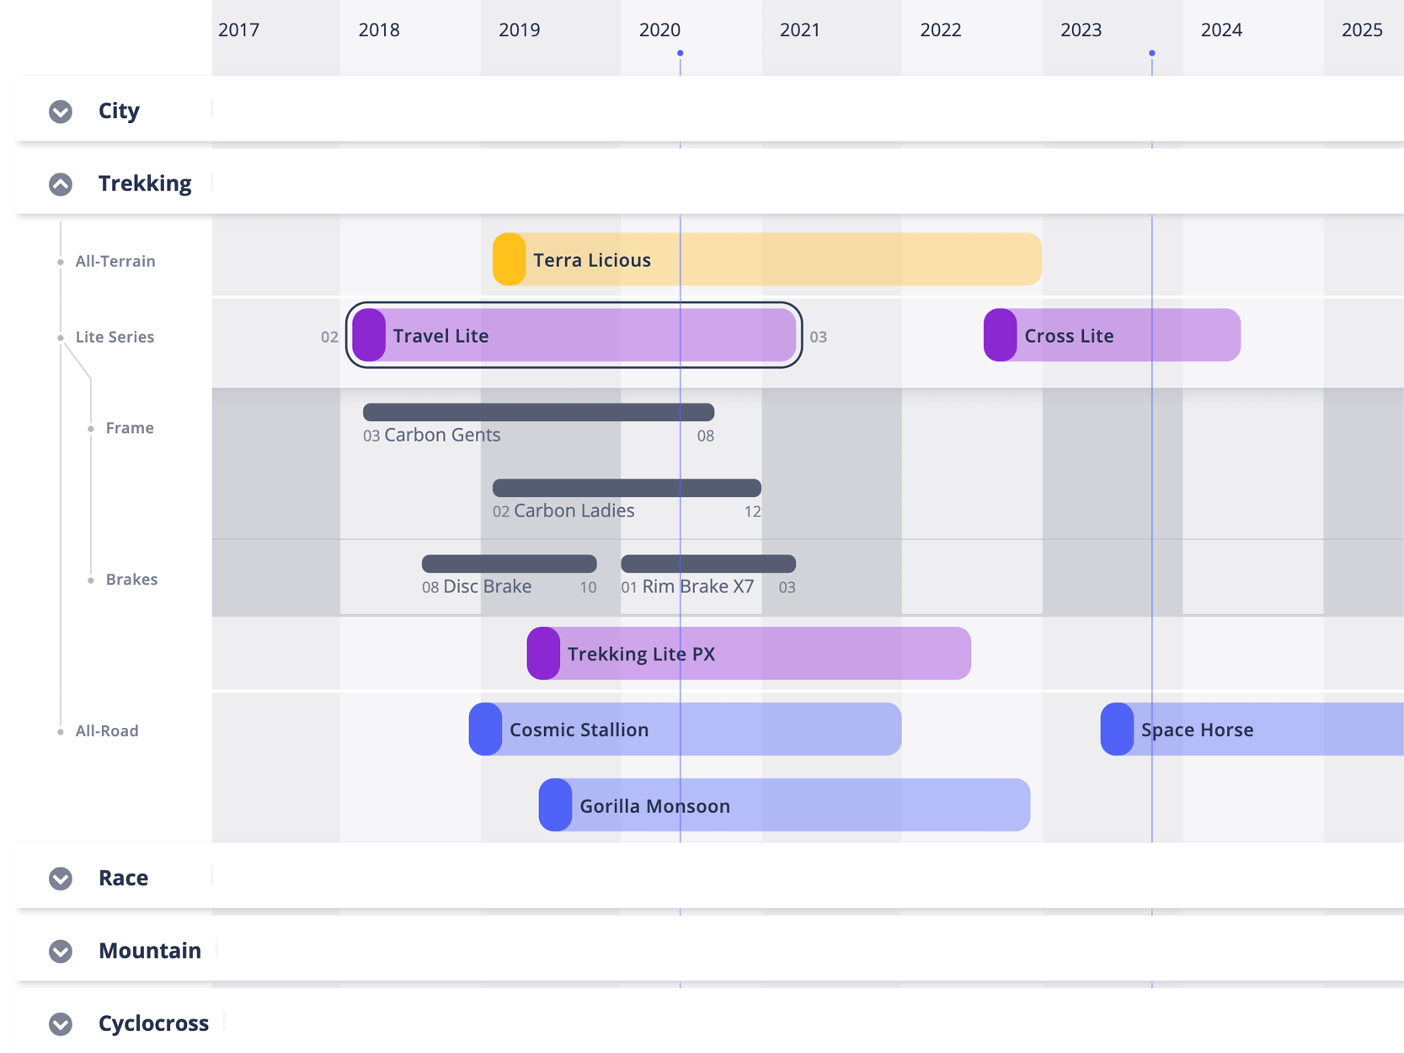Click the 2023 timeline marker dot
This screenshot has height=1053, width=1404.
(1152, 53)
